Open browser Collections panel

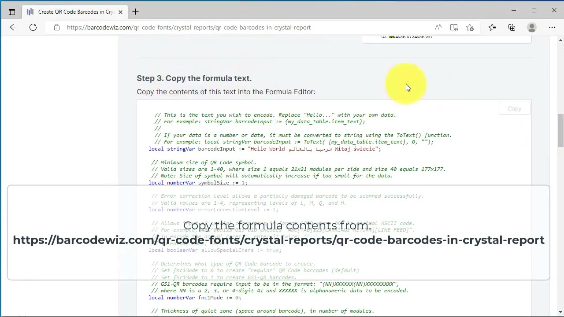[x=512, y=27]
